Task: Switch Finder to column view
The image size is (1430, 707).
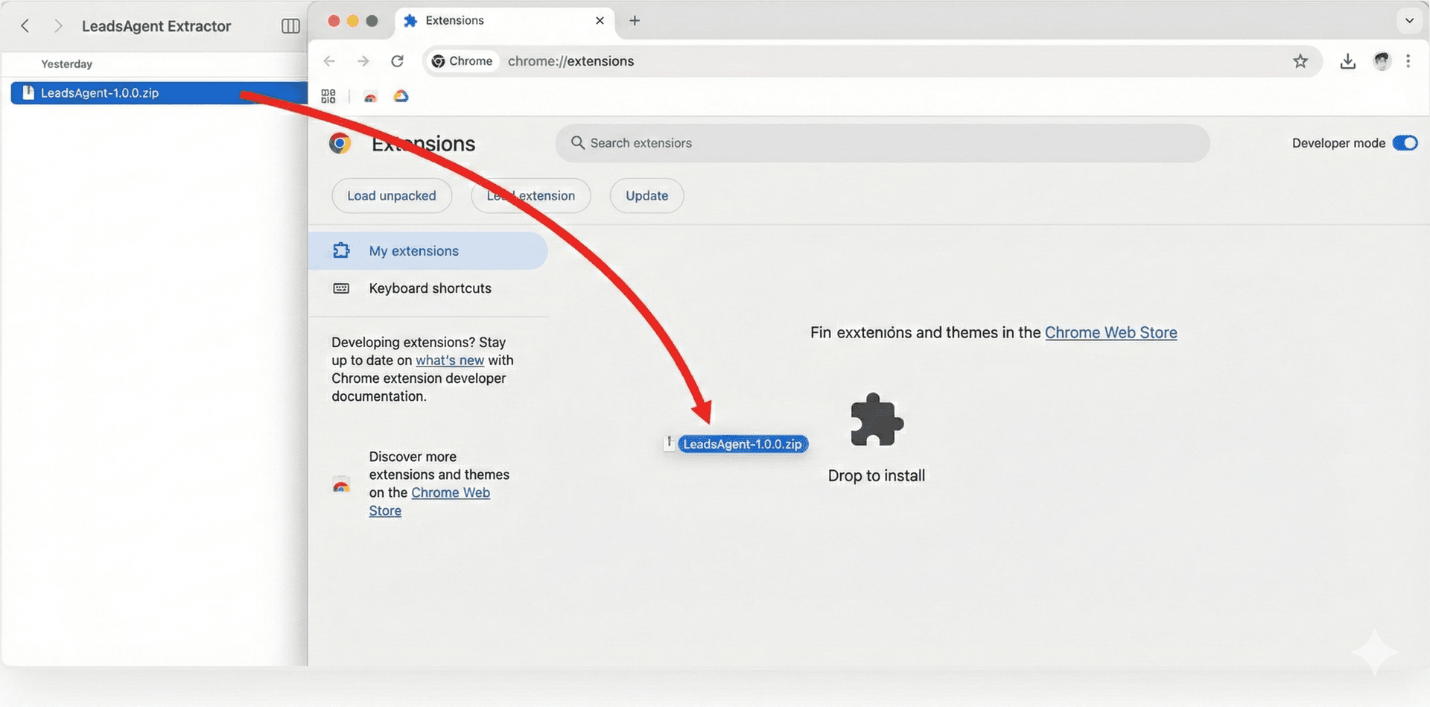Action: click(x=290, y=25)
